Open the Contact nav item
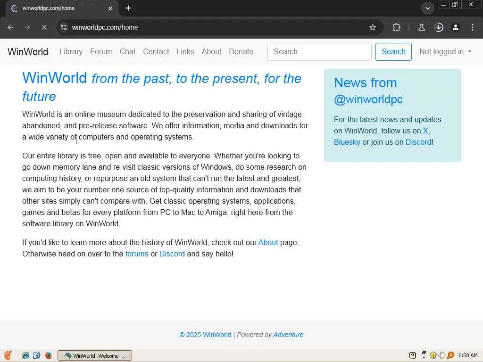The width and height of the screenshot is (483, 362). (x=156, y=52)
